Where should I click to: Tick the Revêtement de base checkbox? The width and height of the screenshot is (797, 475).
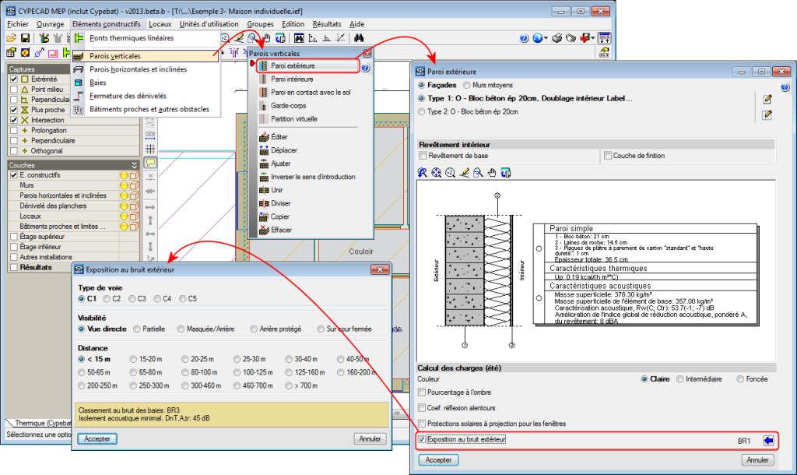(x=423, y=156)
